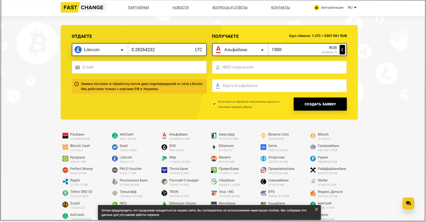The width and height of the screenshot is (426, 222).
Task: Select the Payeer RUB icon
Action: (313, 159)
